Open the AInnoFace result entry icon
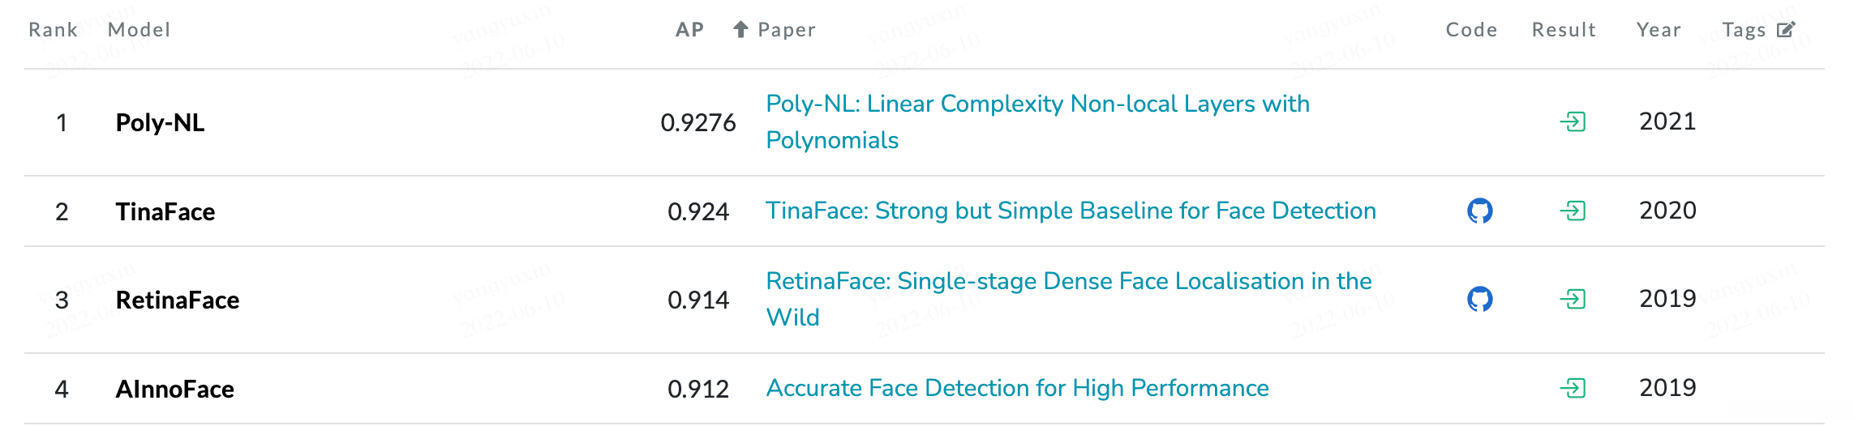This screenshot has width=1854, height=426. pyautogui.click(x=1573, y=389)
